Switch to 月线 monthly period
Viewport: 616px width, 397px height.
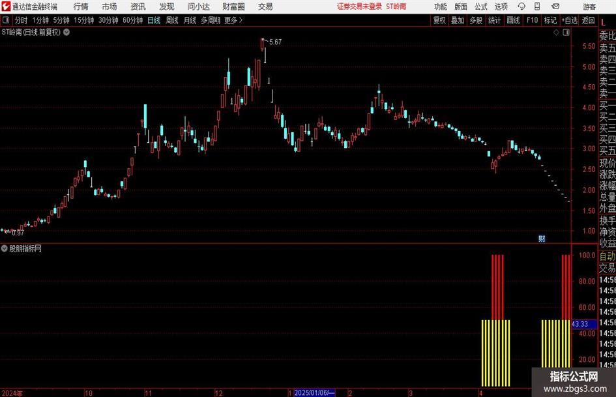190,20
